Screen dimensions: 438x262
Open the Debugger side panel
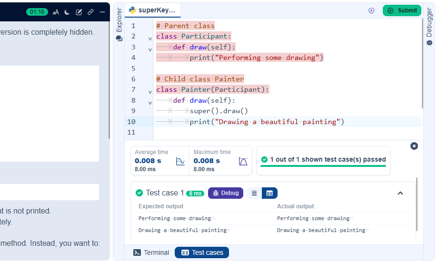(x=429, y=27)
